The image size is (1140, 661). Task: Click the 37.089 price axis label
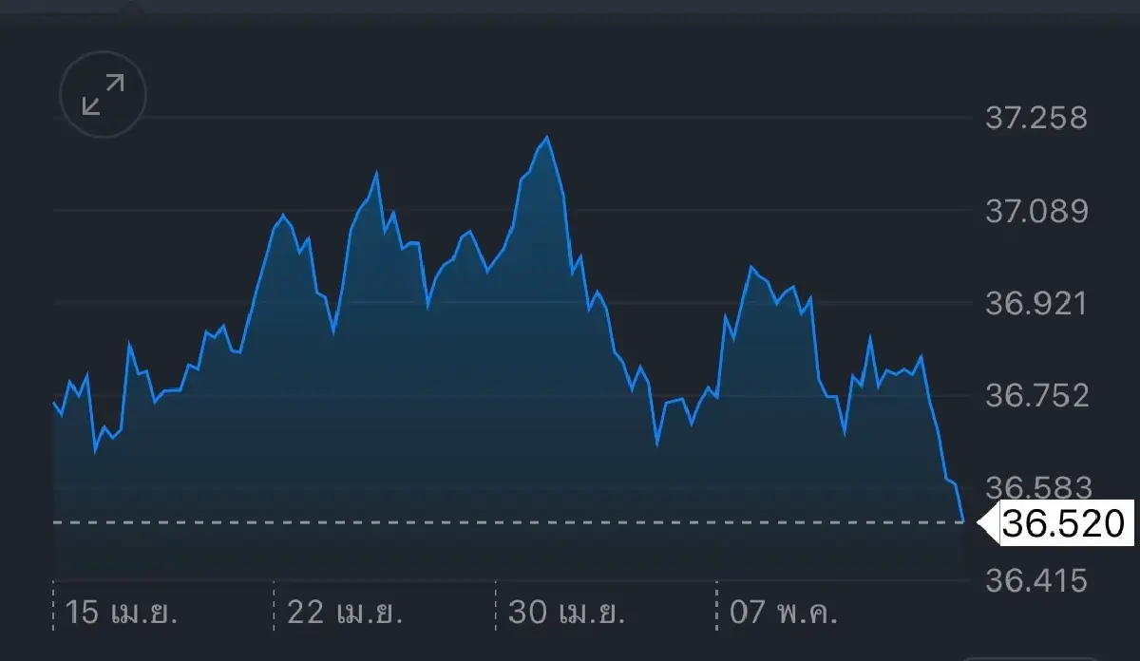click(x=1036, y=211)
